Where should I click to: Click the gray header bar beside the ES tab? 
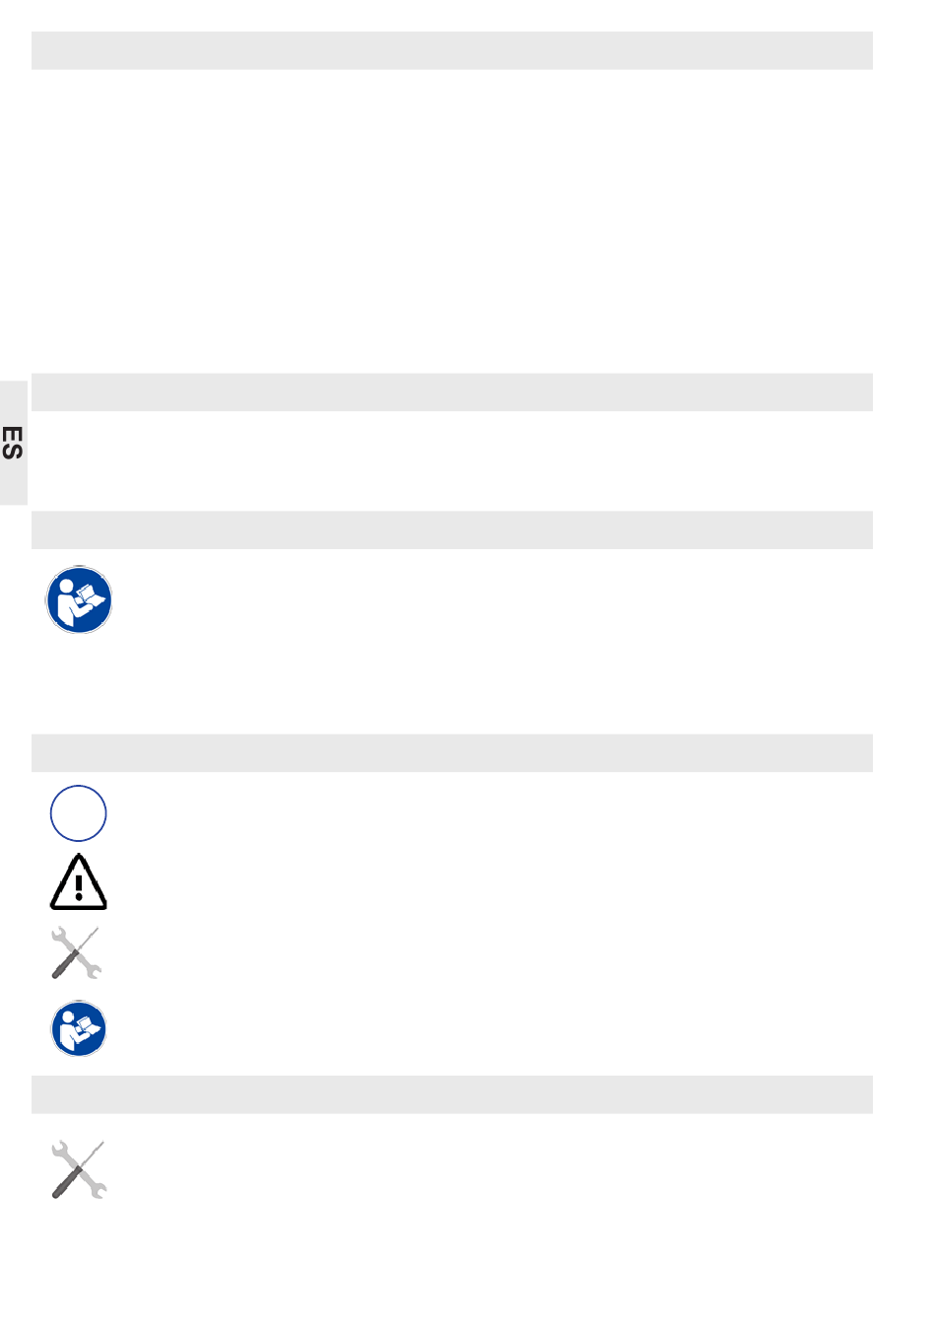[x=452, y=391]
